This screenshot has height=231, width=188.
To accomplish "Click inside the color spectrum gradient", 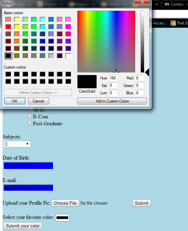I will click(106, 41).
